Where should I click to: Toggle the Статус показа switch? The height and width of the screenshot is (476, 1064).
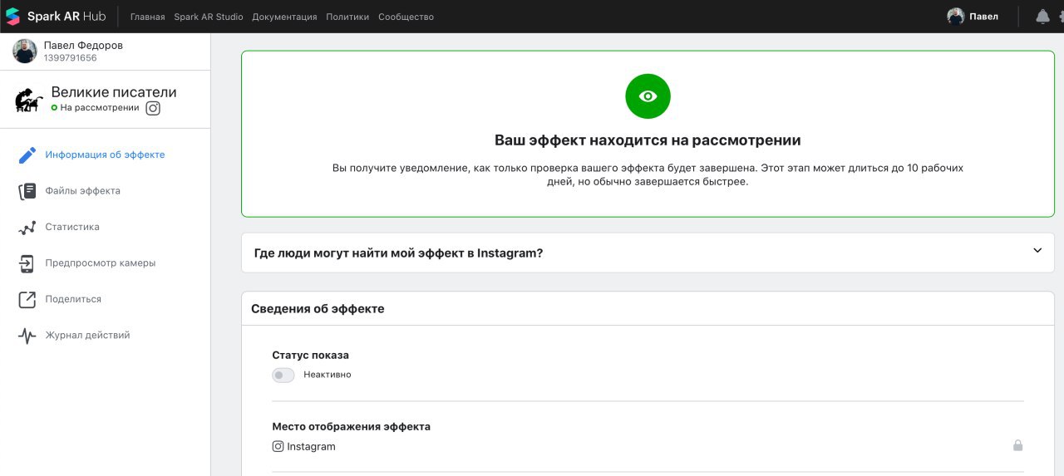click(x=283, y=375)
